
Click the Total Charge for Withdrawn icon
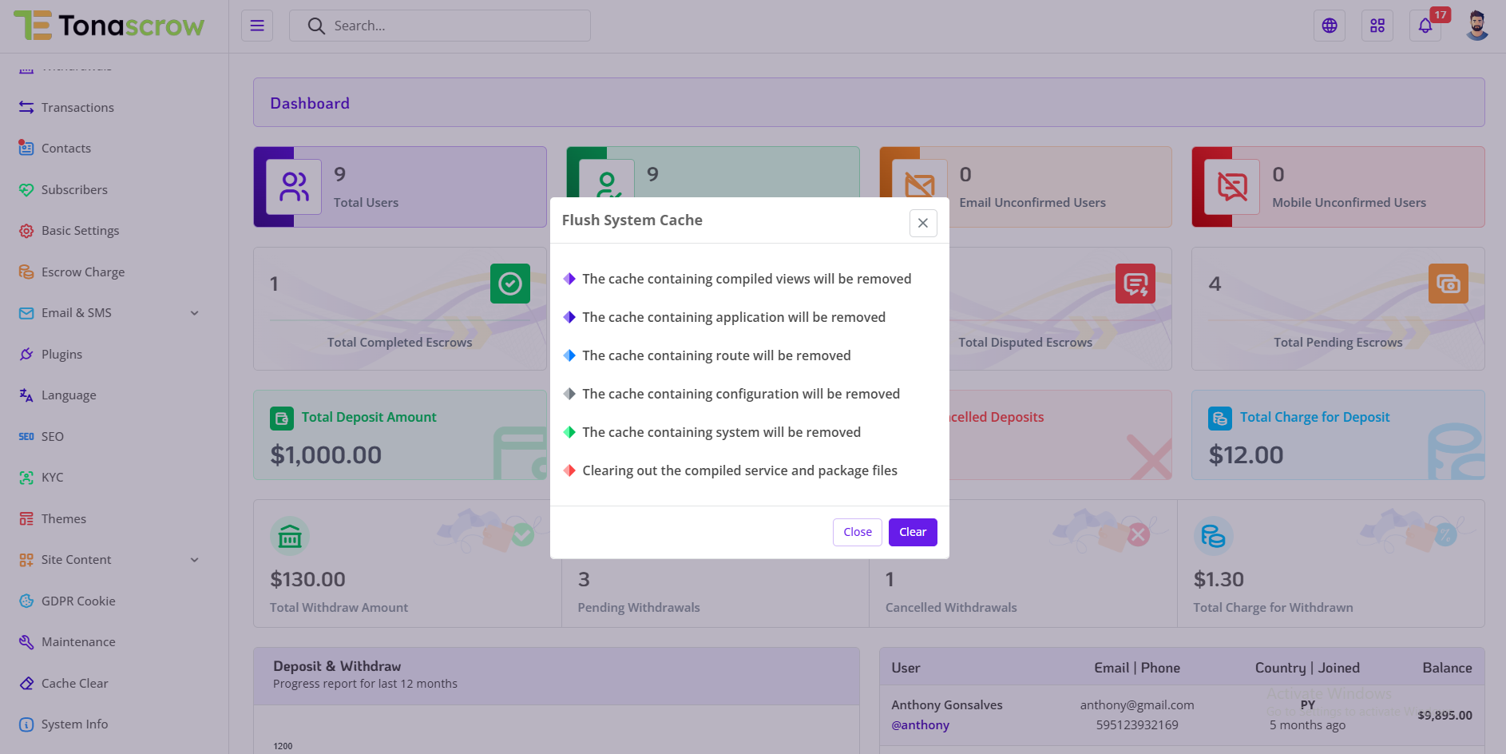click(x=1213, y=536)
